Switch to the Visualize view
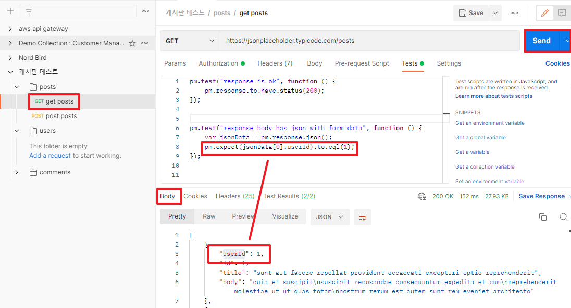The width and height of the screenshot is (571, 308). 285,216
